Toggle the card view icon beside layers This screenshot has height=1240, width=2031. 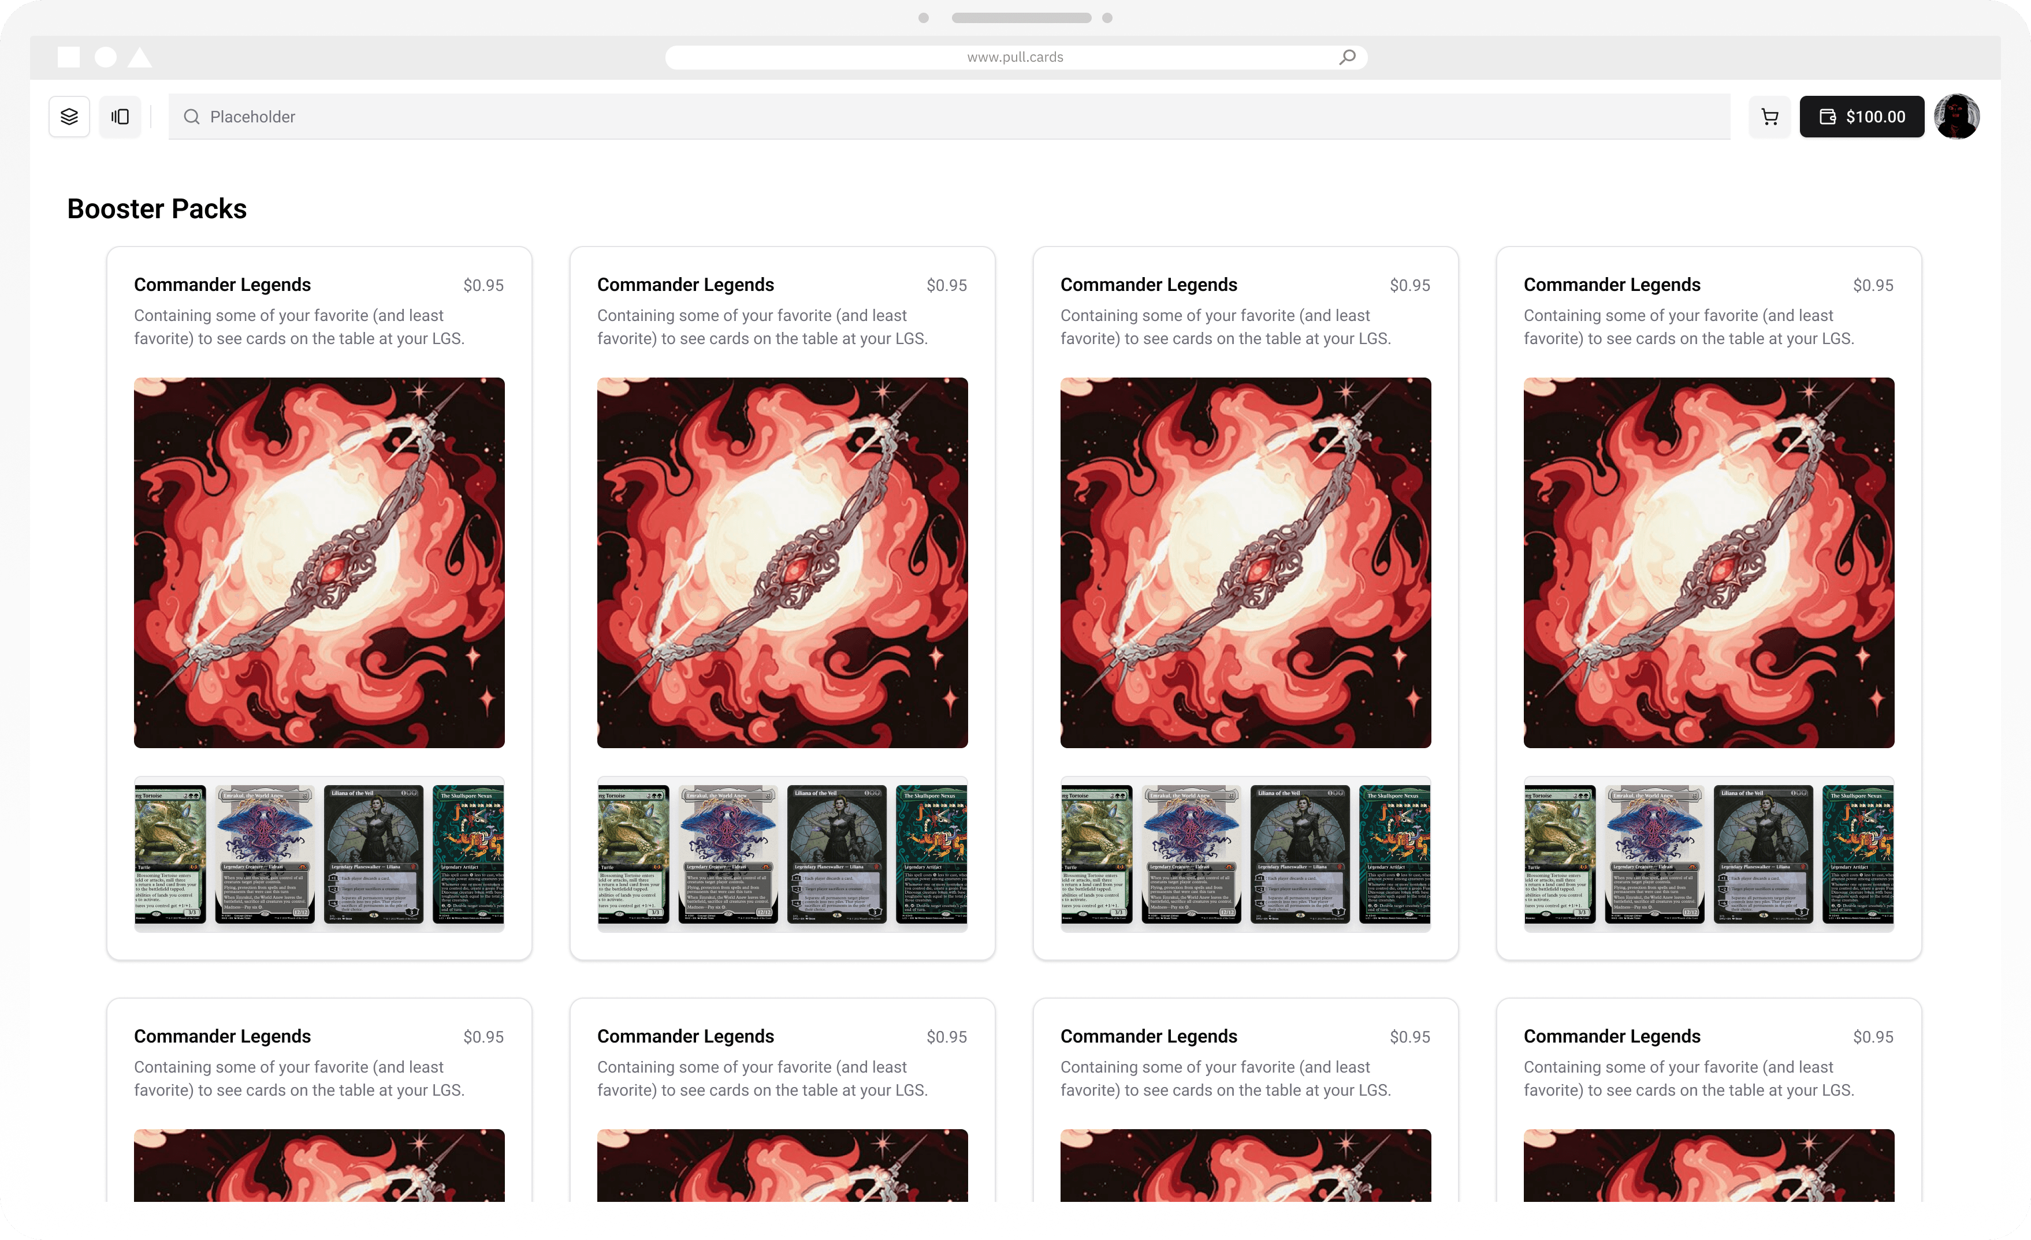coord(120,117)
